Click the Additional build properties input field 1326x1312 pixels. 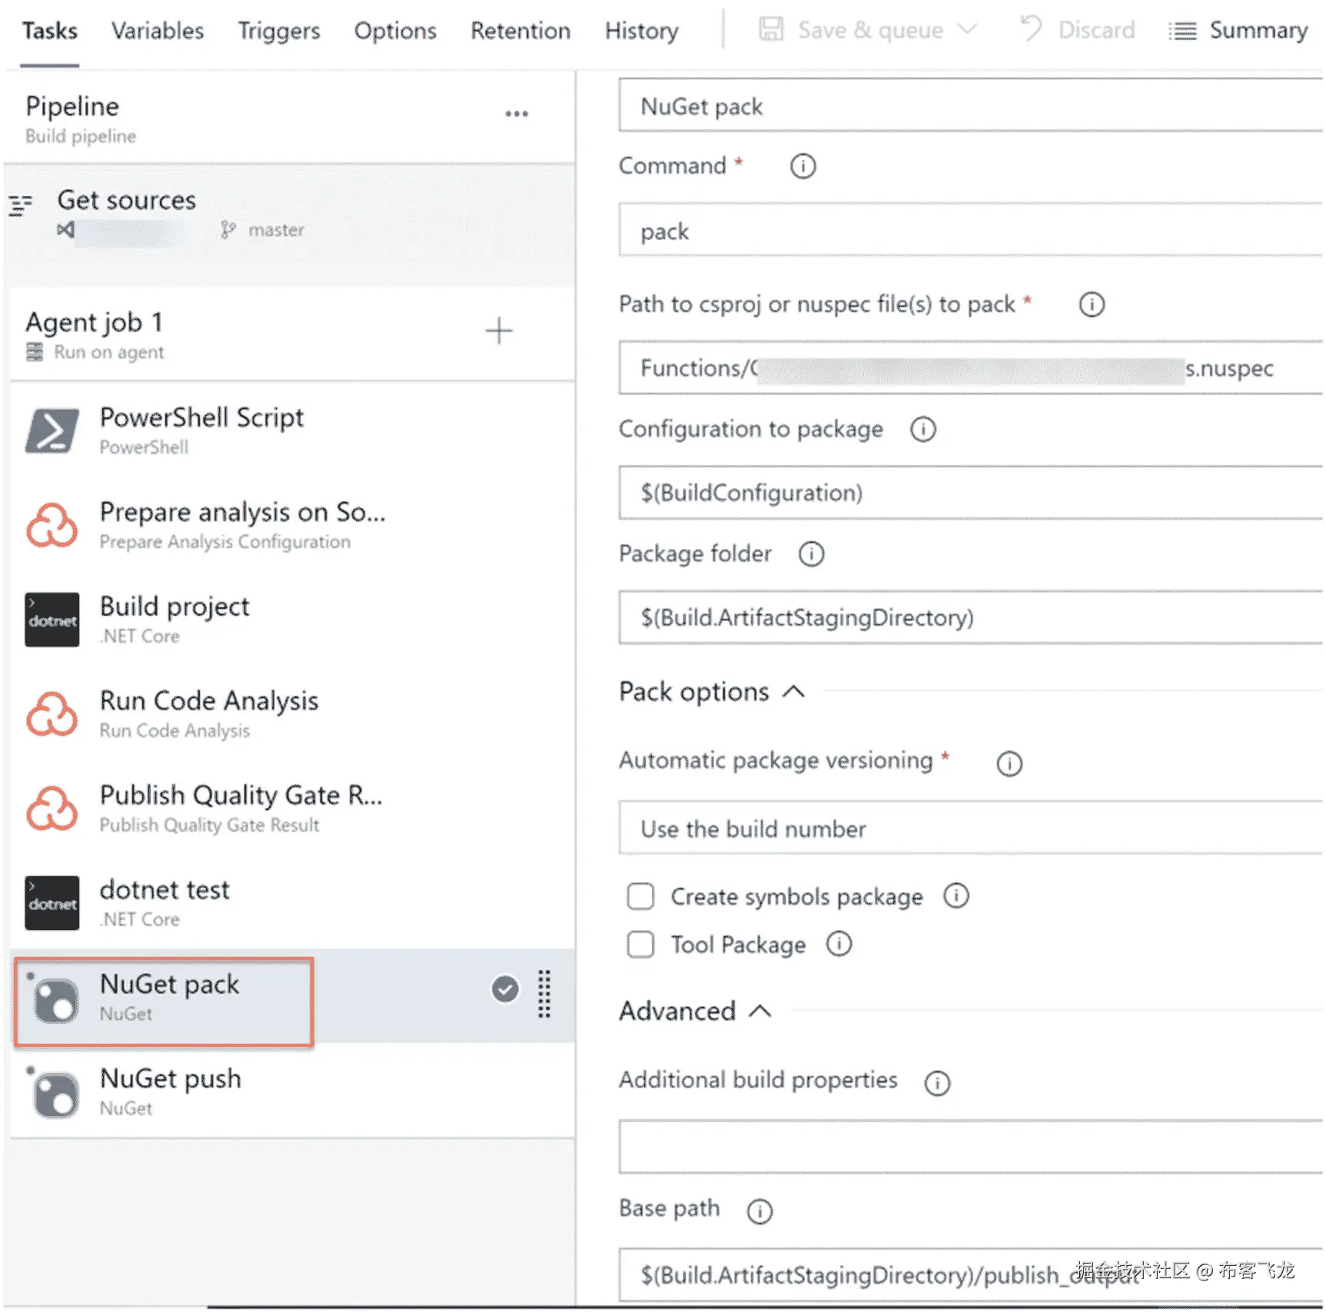(970, 1146)
